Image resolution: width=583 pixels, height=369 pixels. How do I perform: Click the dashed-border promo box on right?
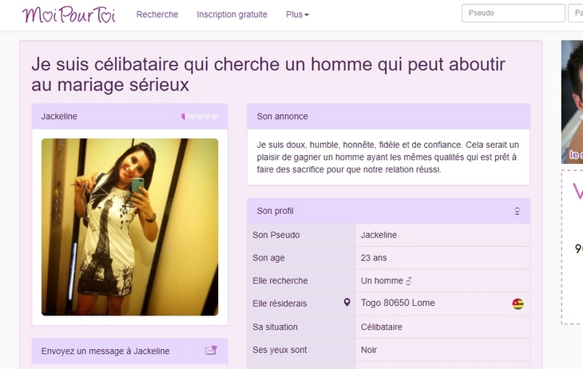572,248
